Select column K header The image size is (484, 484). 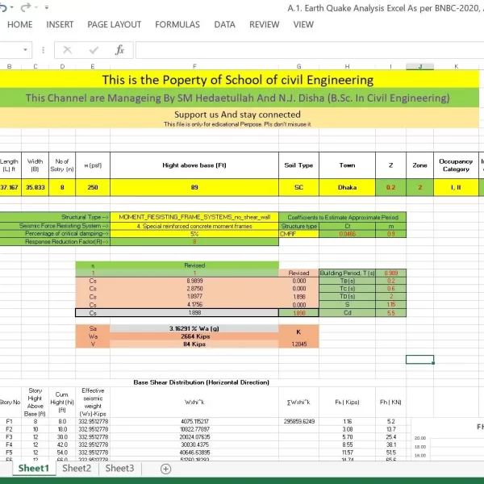457,66
